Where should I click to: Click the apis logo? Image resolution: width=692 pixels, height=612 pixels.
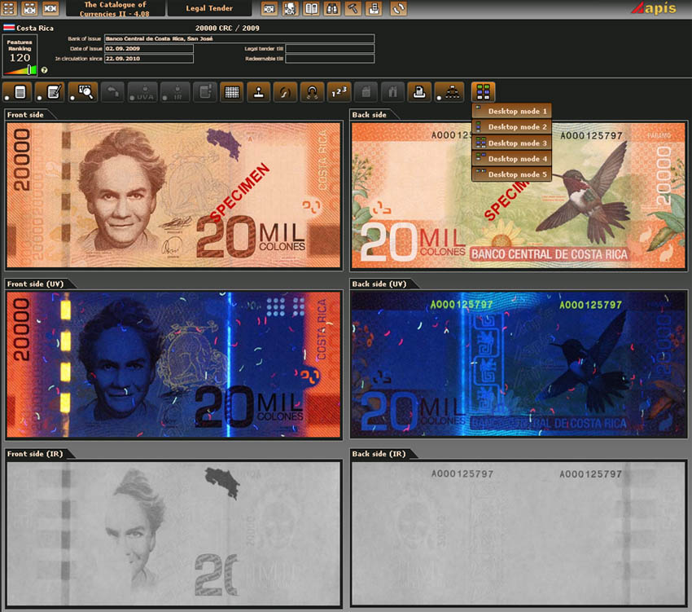(x=654, y=8)
